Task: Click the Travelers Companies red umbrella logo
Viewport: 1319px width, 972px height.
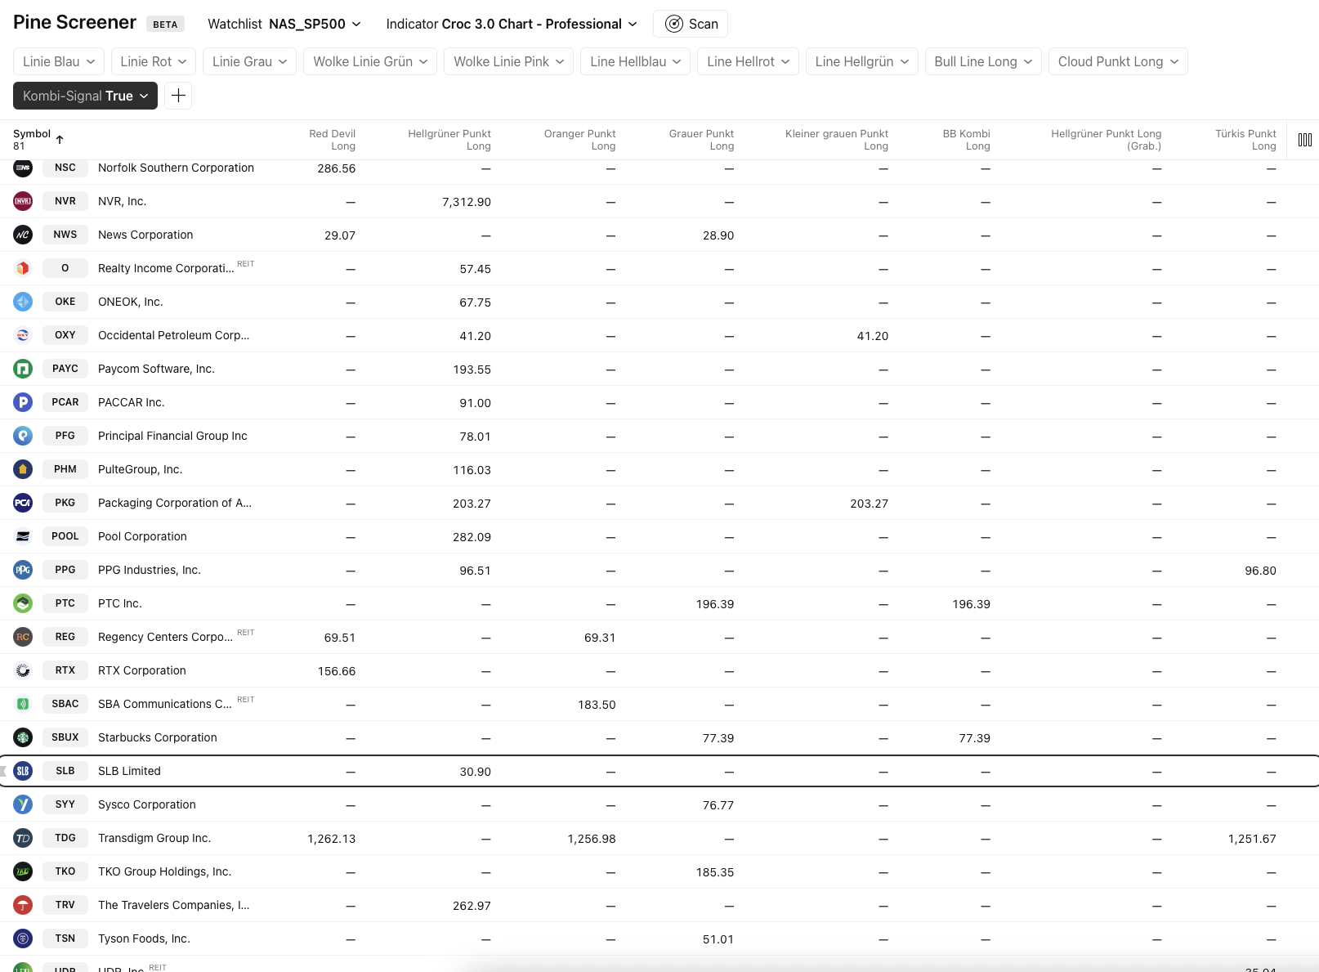Action: [x=23, y=905]
